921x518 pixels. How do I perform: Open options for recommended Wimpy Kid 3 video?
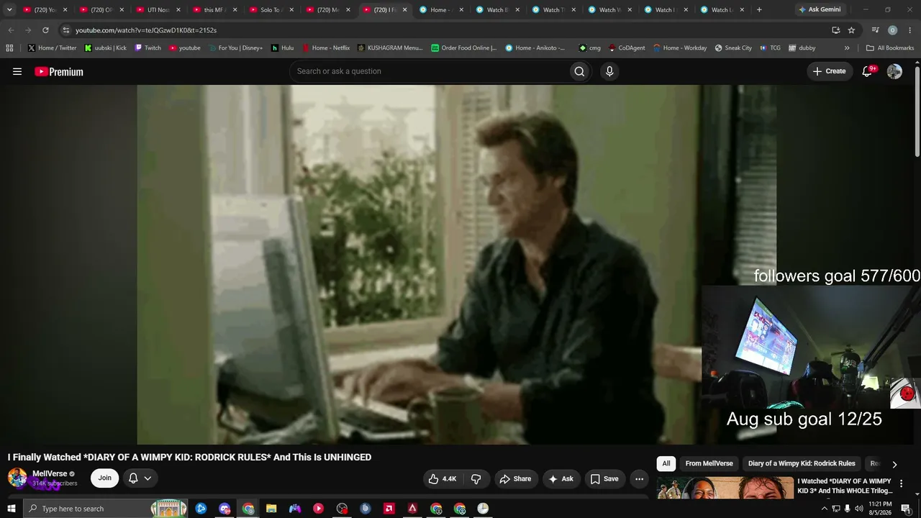(901, 484)
